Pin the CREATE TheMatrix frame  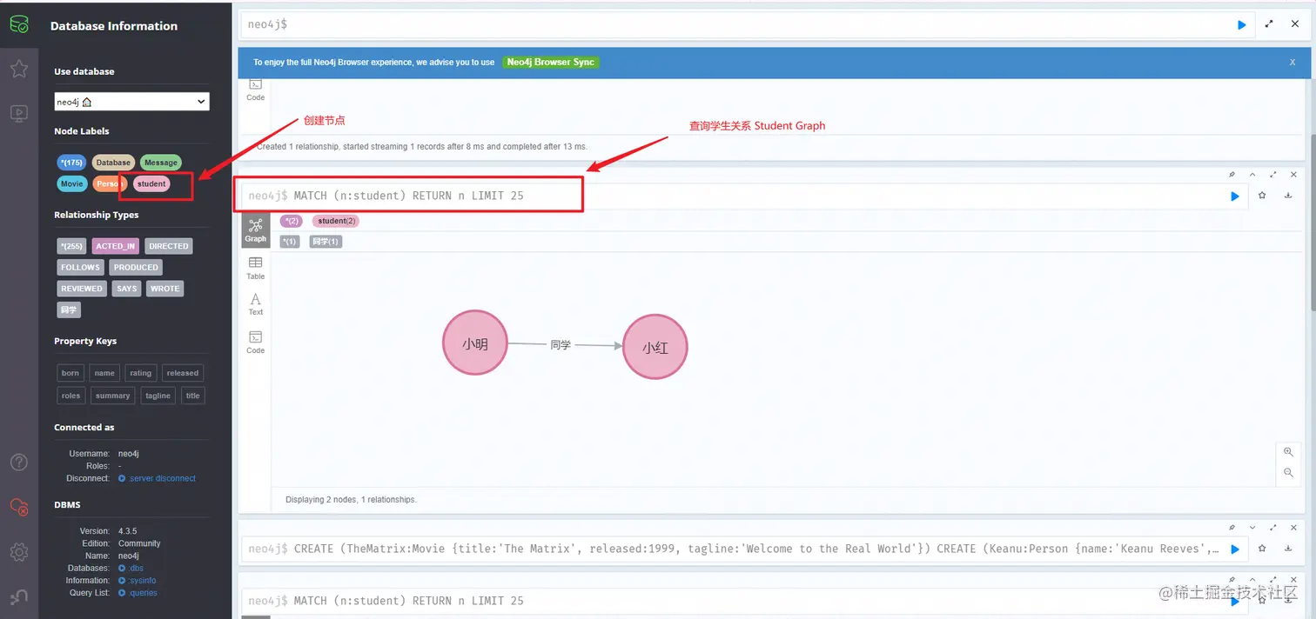point(1232,528)
